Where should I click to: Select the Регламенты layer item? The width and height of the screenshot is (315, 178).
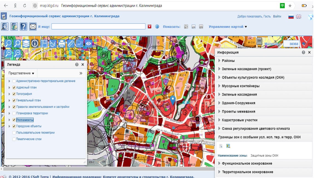[25, 120]
